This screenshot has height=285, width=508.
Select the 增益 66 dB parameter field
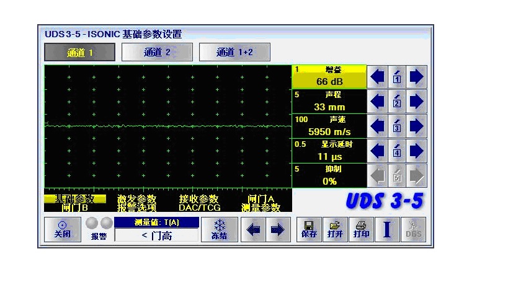(329, 77)
